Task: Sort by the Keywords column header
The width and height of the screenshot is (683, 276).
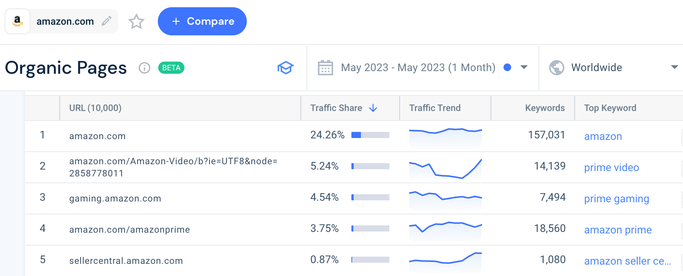Action: [x=545, y=108]
